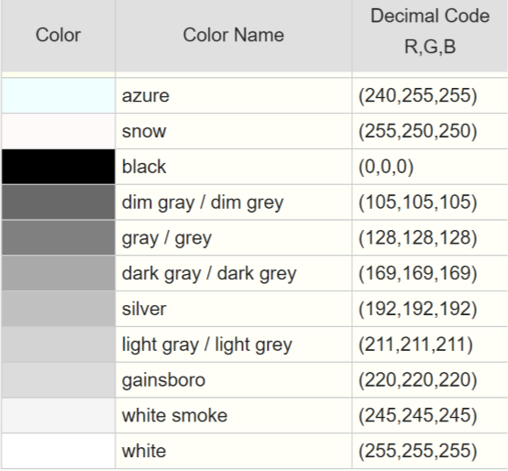Viewport: 508px width, 471px height.
Task: Select the 'gainsboro' name cell
Action: pos(234,380)
